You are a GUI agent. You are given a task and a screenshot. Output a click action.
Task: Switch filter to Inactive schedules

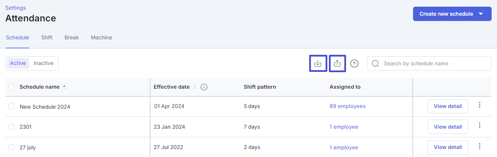pyautogui.click(x=43, y=63)
